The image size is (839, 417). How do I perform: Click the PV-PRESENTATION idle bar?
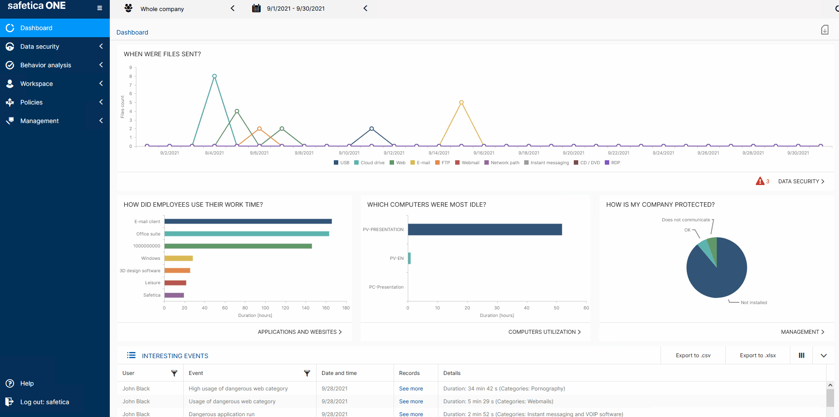pyautogui.click(x=485, y=229)
